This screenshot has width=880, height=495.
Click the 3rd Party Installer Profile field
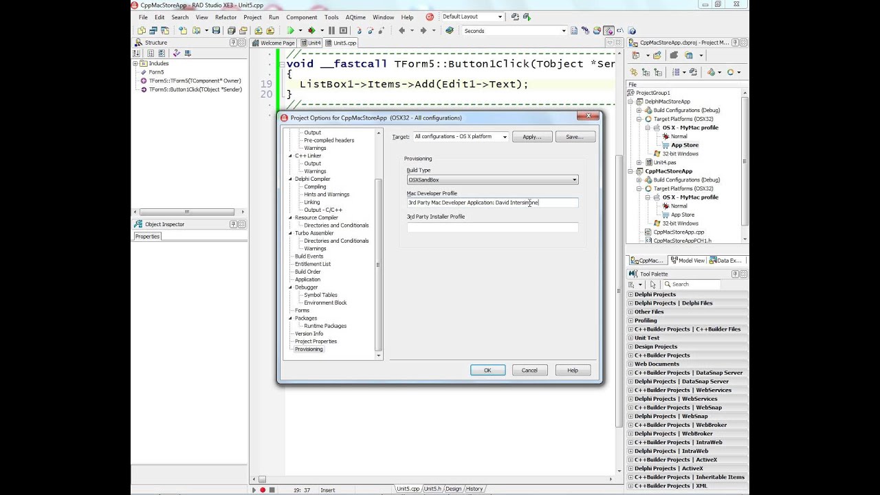tap(492, 226)
